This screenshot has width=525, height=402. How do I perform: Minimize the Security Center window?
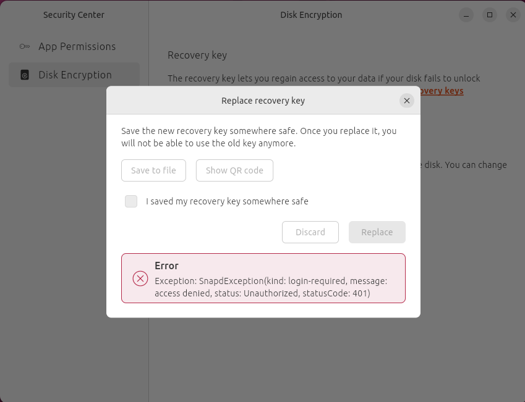(467, 15)
